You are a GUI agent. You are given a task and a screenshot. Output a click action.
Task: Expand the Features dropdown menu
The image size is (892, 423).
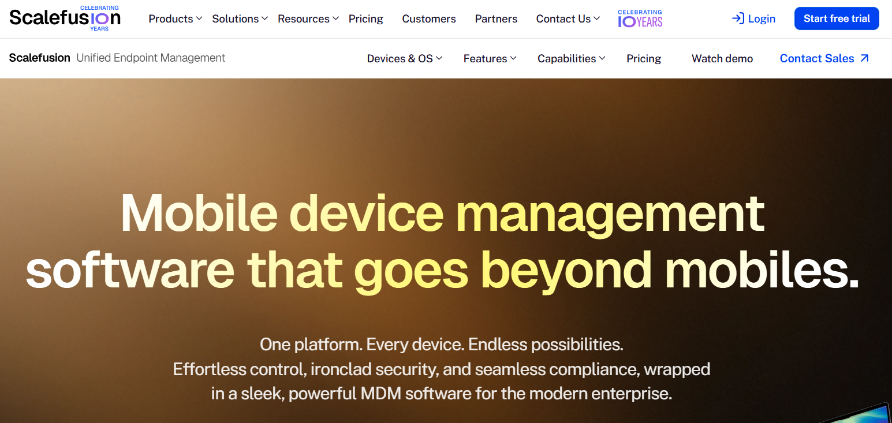pos(490,58)
